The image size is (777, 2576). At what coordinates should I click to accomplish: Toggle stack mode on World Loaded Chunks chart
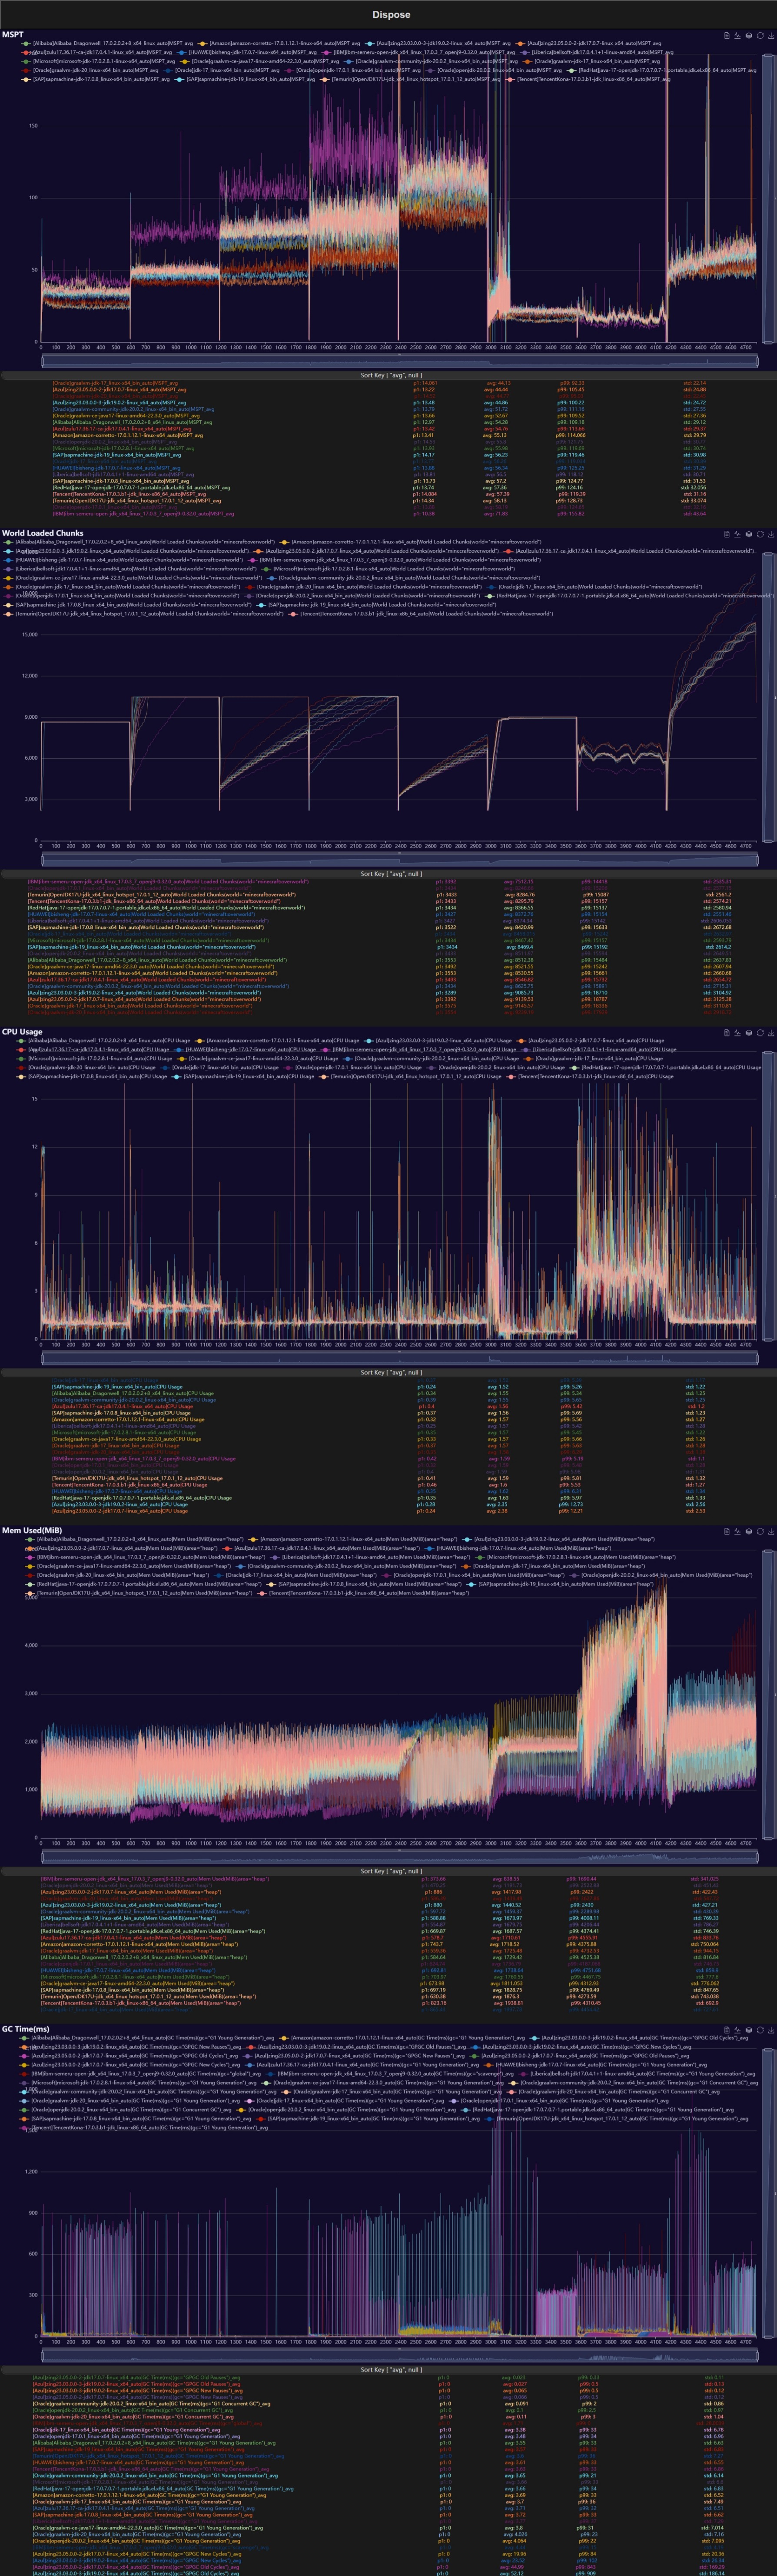point(749,534)
